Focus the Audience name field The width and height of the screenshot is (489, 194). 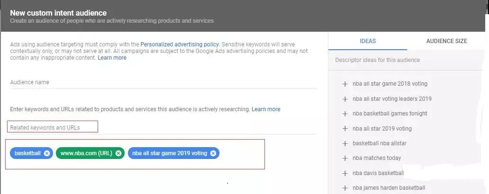163,82
